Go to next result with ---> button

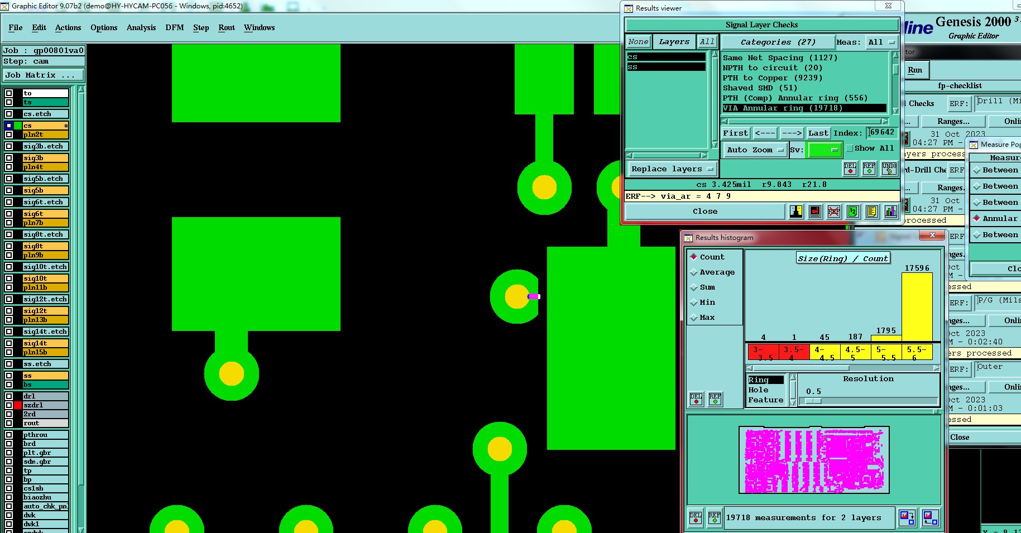click(x=791, y=133)
